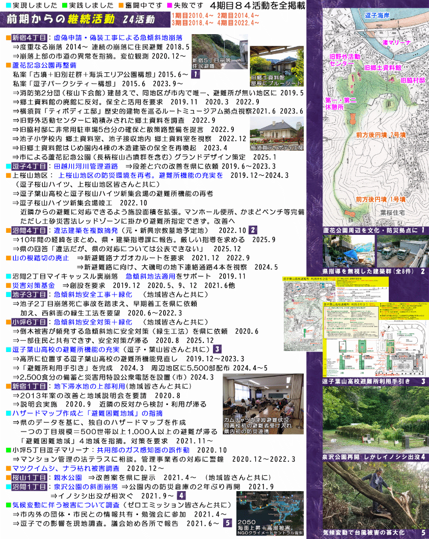The width and height of the screenshot is (429, 539).
Task: Click the number 2 badge beside 違法建築を複数摘発
Action: 253,230
